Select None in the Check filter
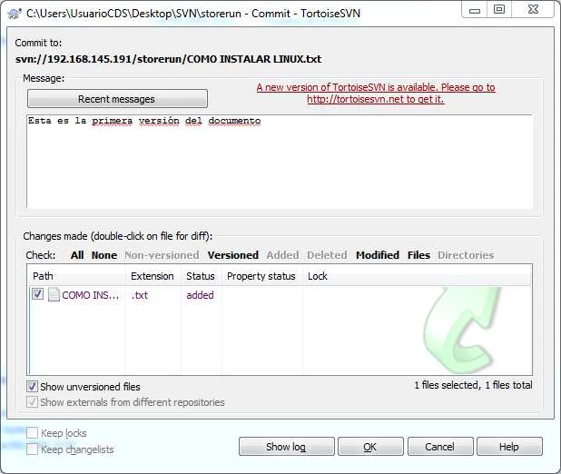561x474 pixels. point(104,255)
